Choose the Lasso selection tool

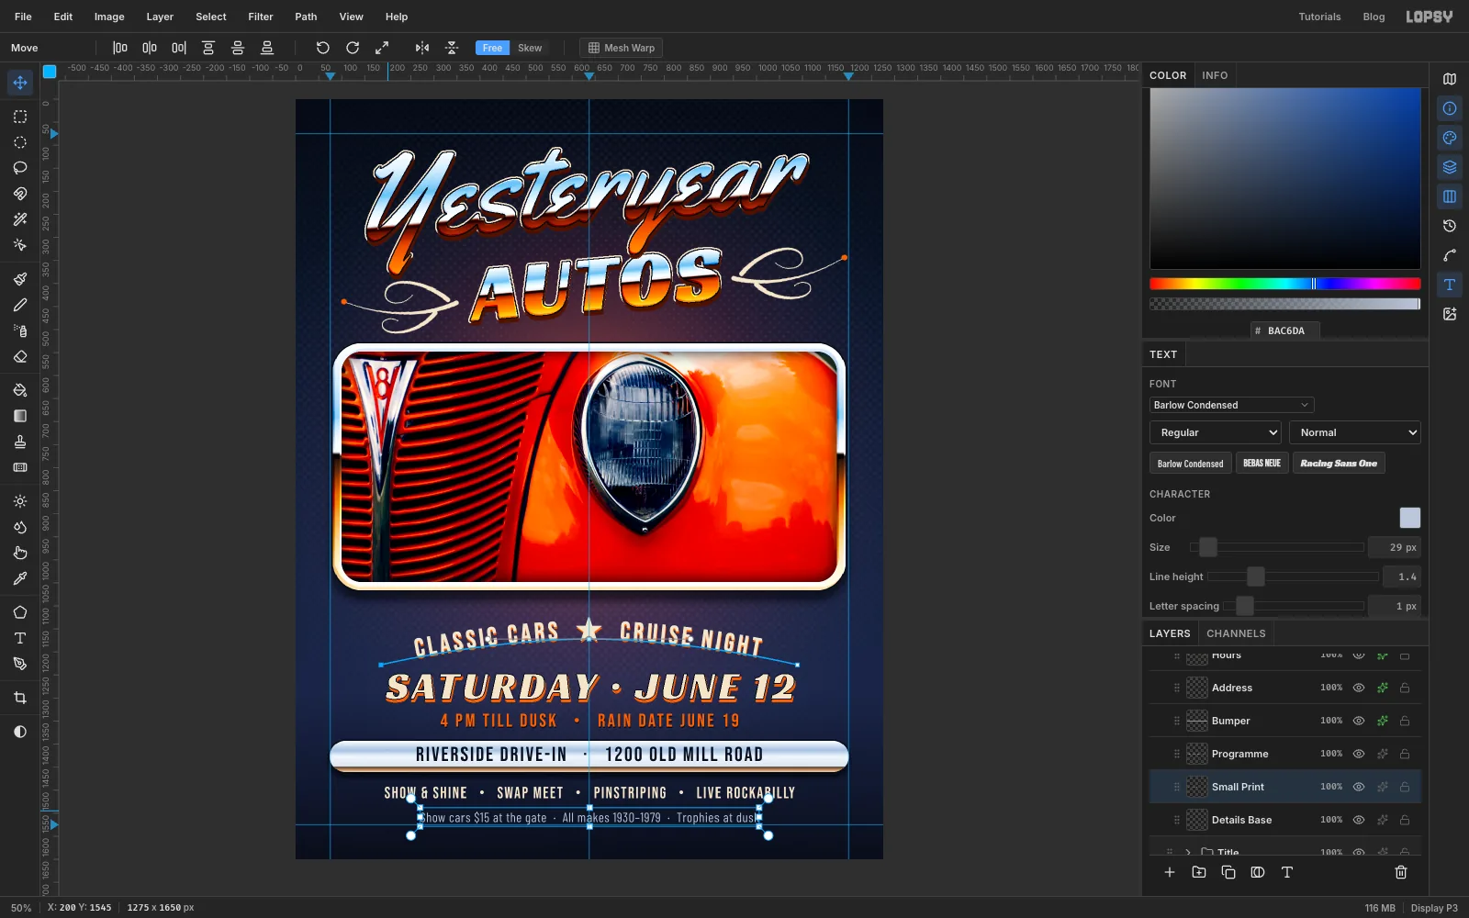click(20, 168)
